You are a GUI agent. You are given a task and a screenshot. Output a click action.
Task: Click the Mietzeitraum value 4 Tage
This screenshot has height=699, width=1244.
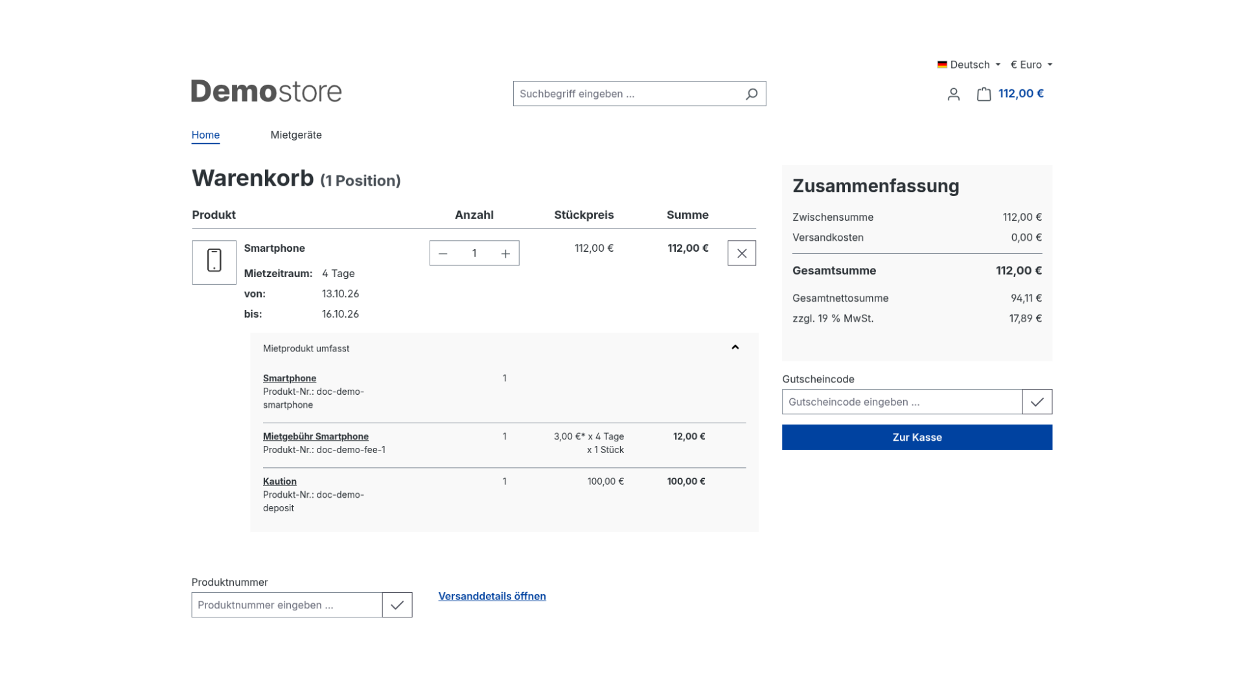coord(338,273)
